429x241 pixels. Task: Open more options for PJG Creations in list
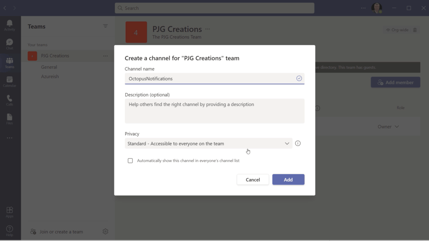(x=105, y=56)
